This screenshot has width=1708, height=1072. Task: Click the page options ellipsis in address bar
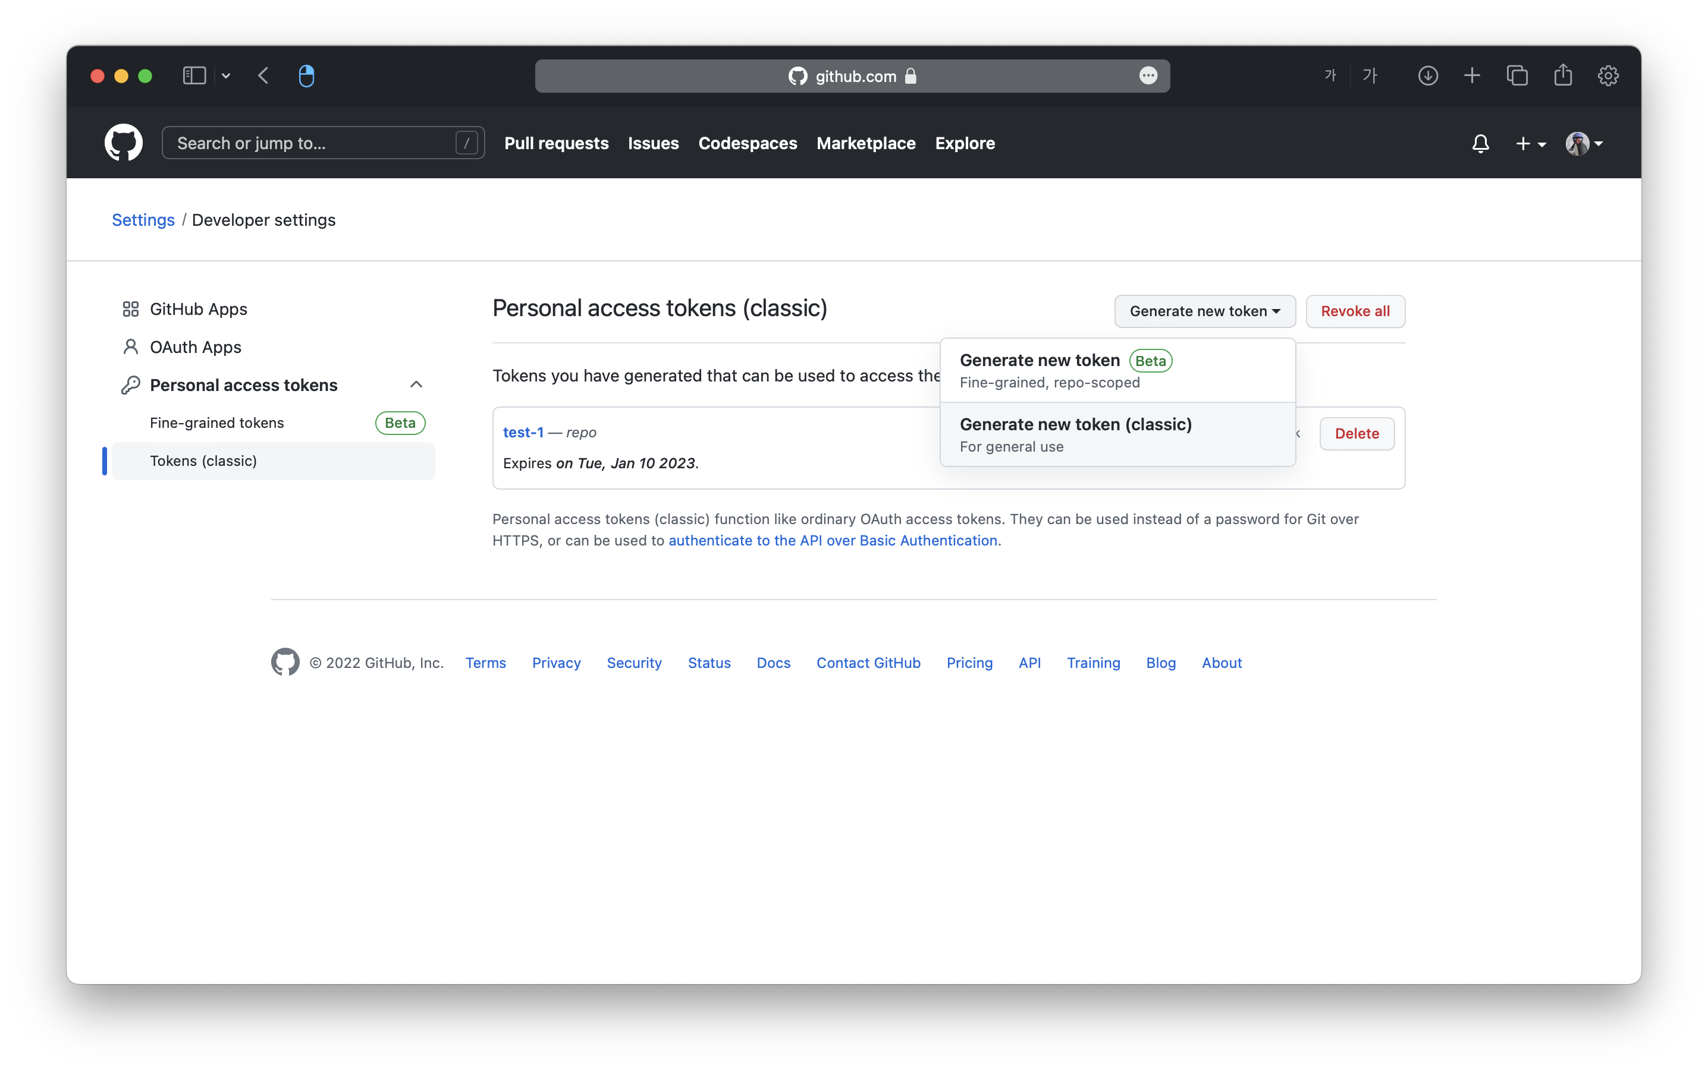[x=1148, y=76]
